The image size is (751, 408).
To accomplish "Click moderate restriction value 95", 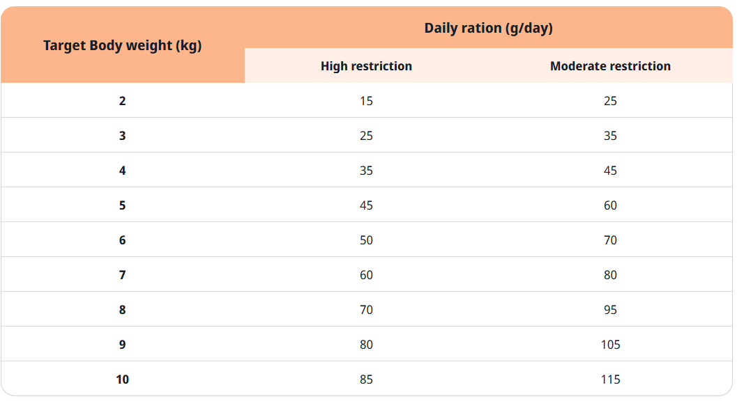I will [x=610, y=310].
